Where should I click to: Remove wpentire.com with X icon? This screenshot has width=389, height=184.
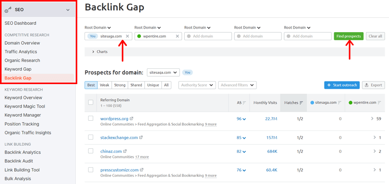(178, 36)
